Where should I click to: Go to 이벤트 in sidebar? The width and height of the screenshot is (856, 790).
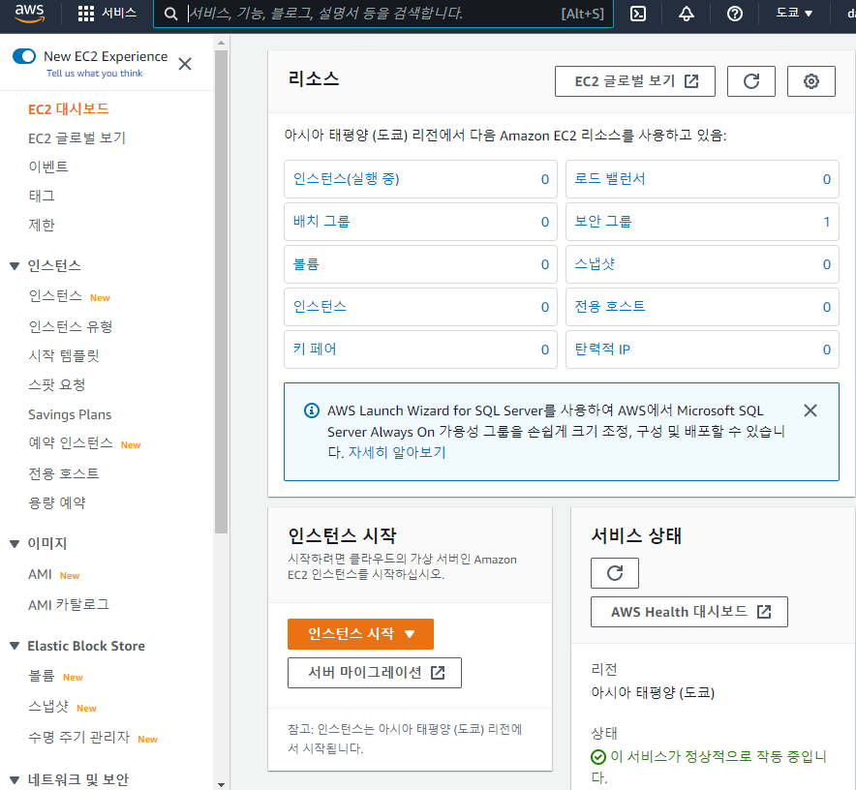click(48, 167)
